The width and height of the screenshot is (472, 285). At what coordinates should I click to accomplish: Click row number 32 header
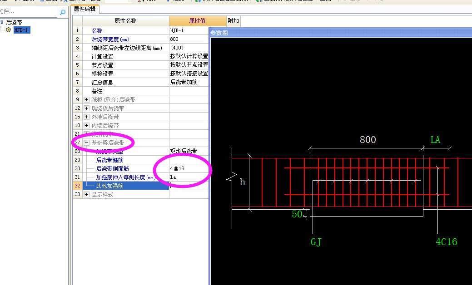pos(78,186)
